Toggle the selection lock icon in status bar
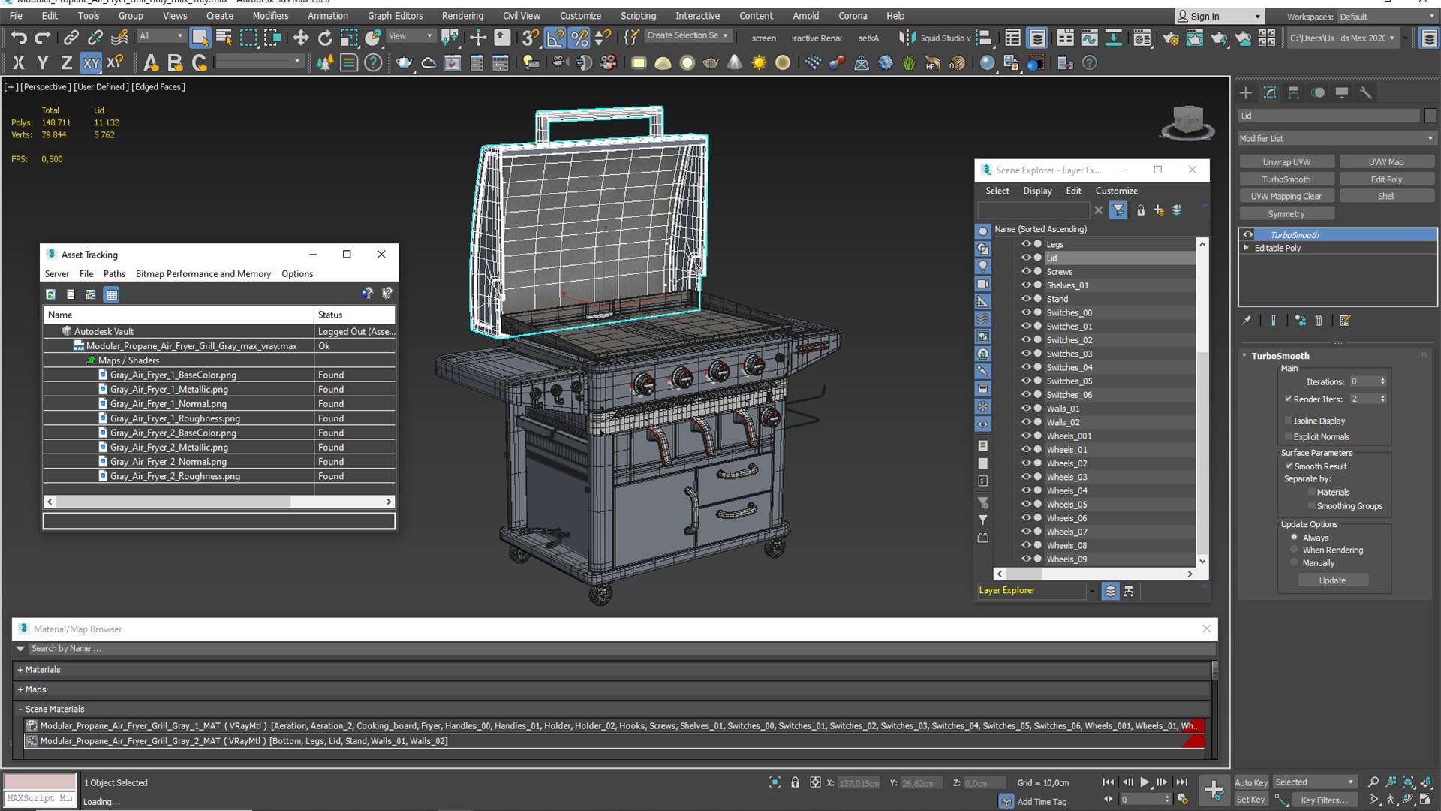The image size is (1441, 811). pos(795,782)
